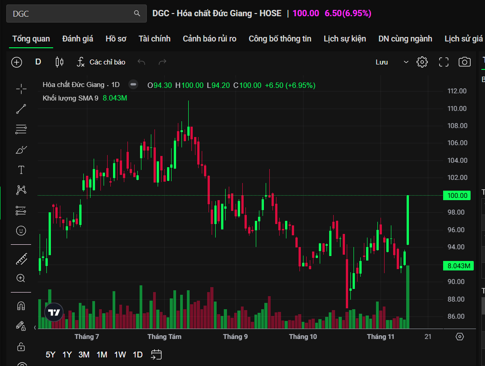This screenshot has height=366, width=485.
Task: Expand the Lưu save dropdown
Action: [x=406, y=62]
